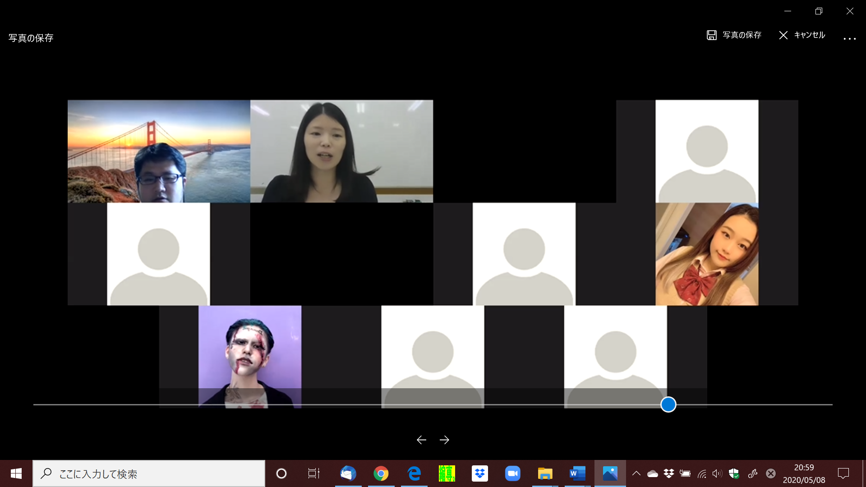Close the Photos window

[850, 11]
